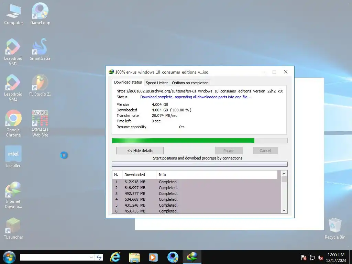Select connection row with 612.918 MB
This screenshot has width=352, height=264.
click(x=196, y=182)
